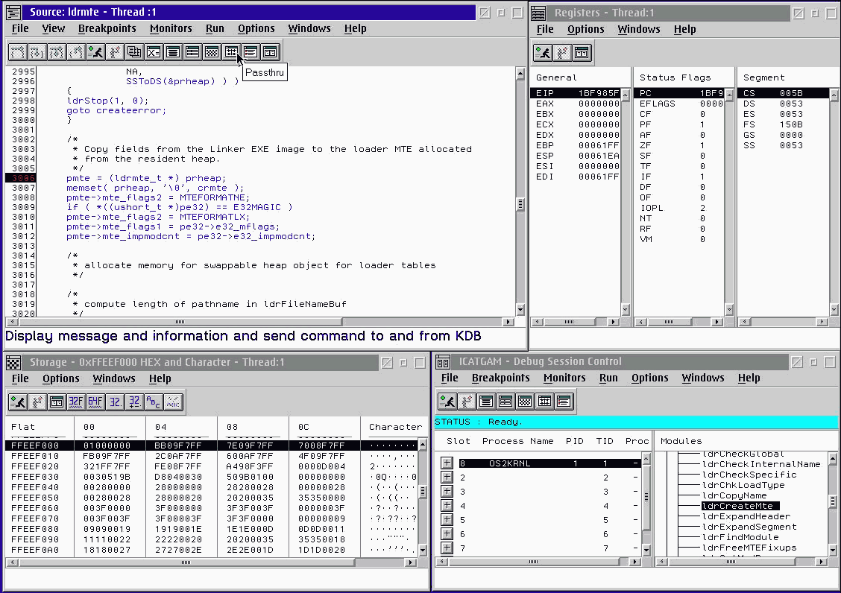Click the Run icon in Debug Session Control toolbar

pyautogui.click(x=447, y=402)
